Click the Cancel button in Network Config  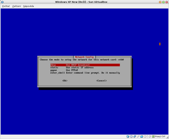101,81
